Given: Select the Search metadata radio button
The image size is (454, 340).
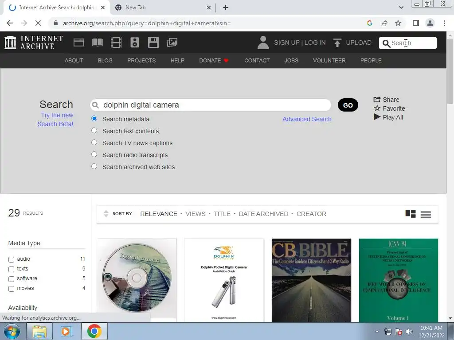Looking at the screenshot, I should coord(94,119).
